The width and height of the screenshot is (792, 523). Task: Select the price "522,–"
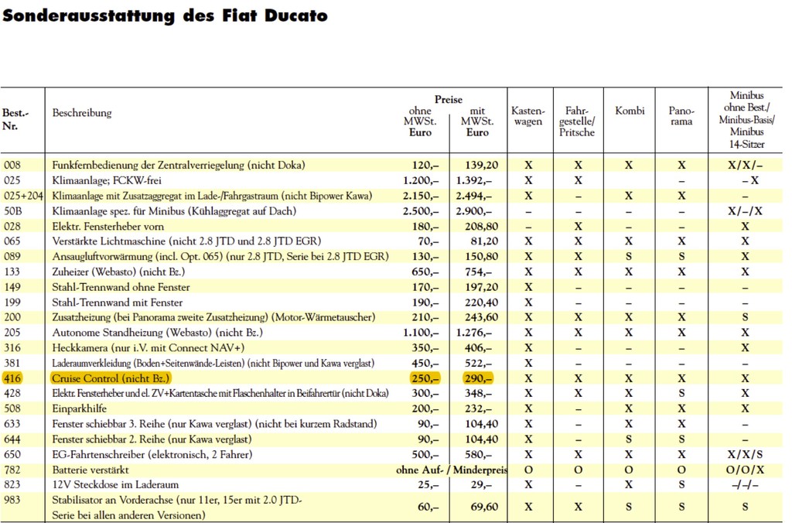pos(478,364)
